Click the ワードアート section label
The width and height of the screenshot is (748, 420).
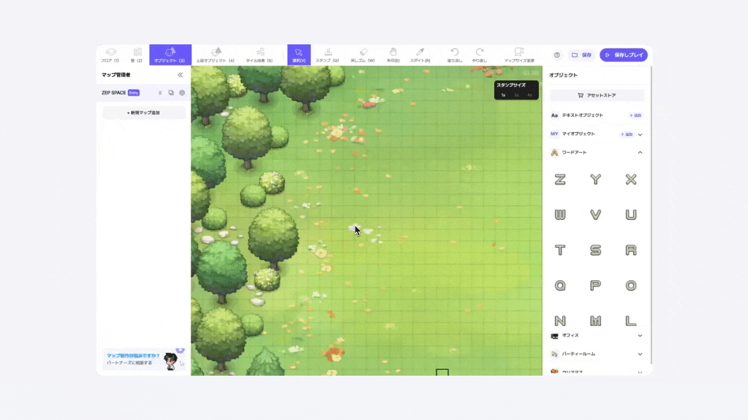click(574, 152)
